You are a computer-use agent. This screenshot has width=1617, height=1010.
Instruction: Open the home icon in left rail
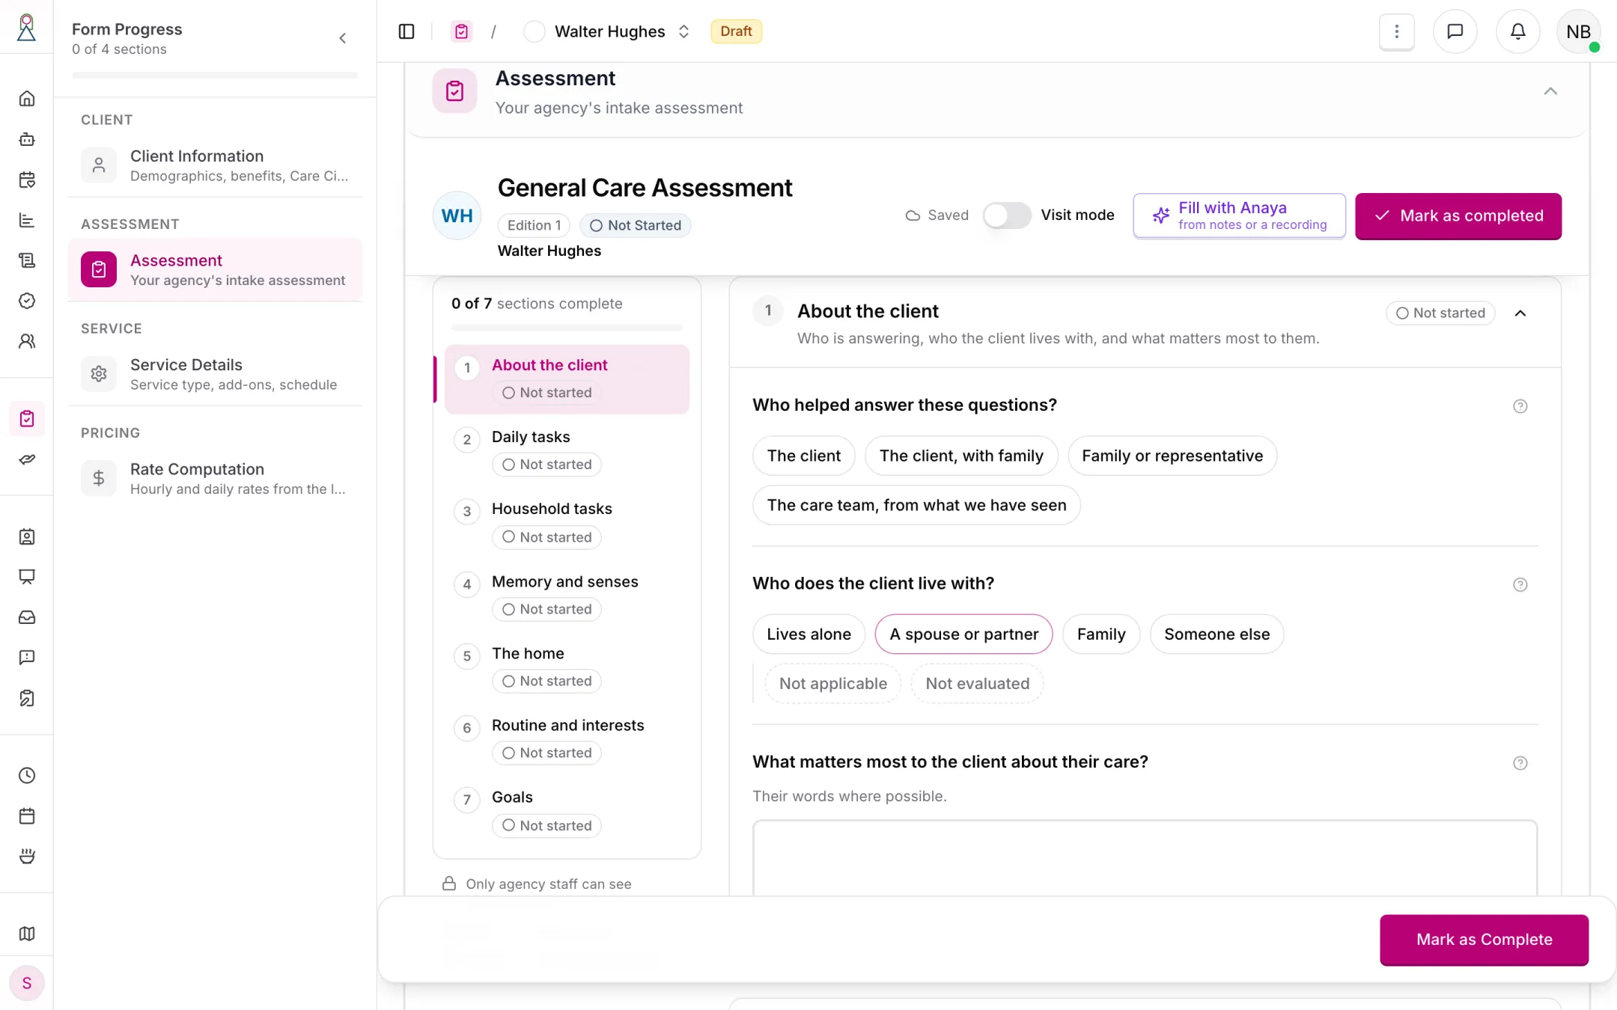(x=27, y=99)
